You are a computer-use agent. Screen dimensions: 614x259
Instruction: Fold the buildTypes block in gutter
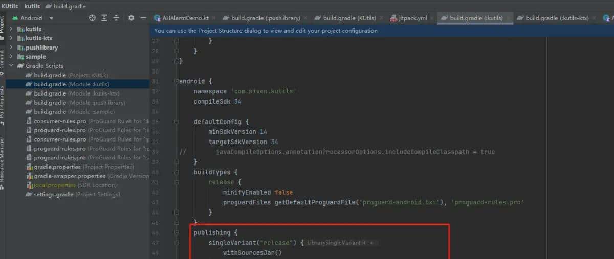point(176,172)
